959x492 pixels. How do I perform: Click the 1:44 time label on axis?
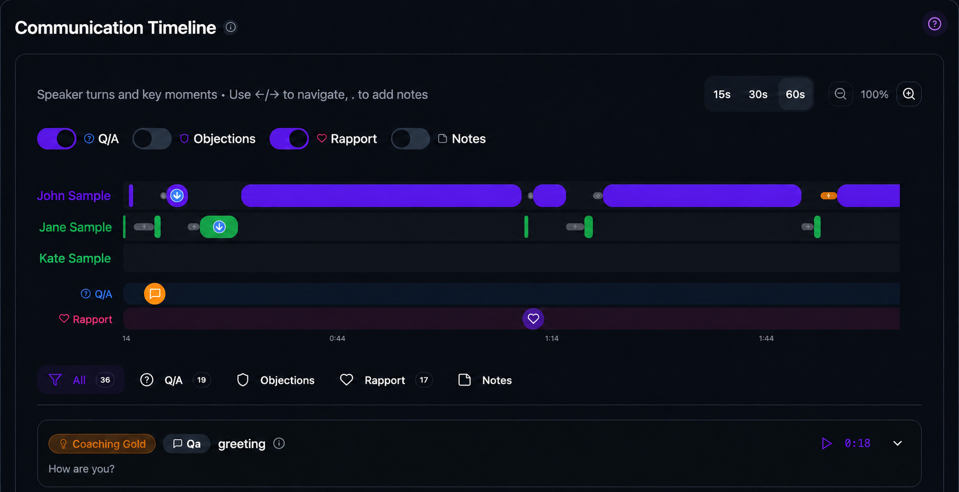coord(766,339)
